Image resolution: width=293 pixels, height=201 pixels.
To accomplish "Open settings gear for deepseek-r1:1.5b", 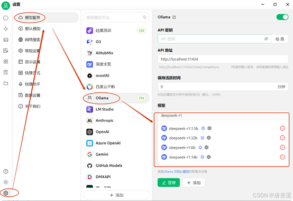I will click(x=209, y=128).
